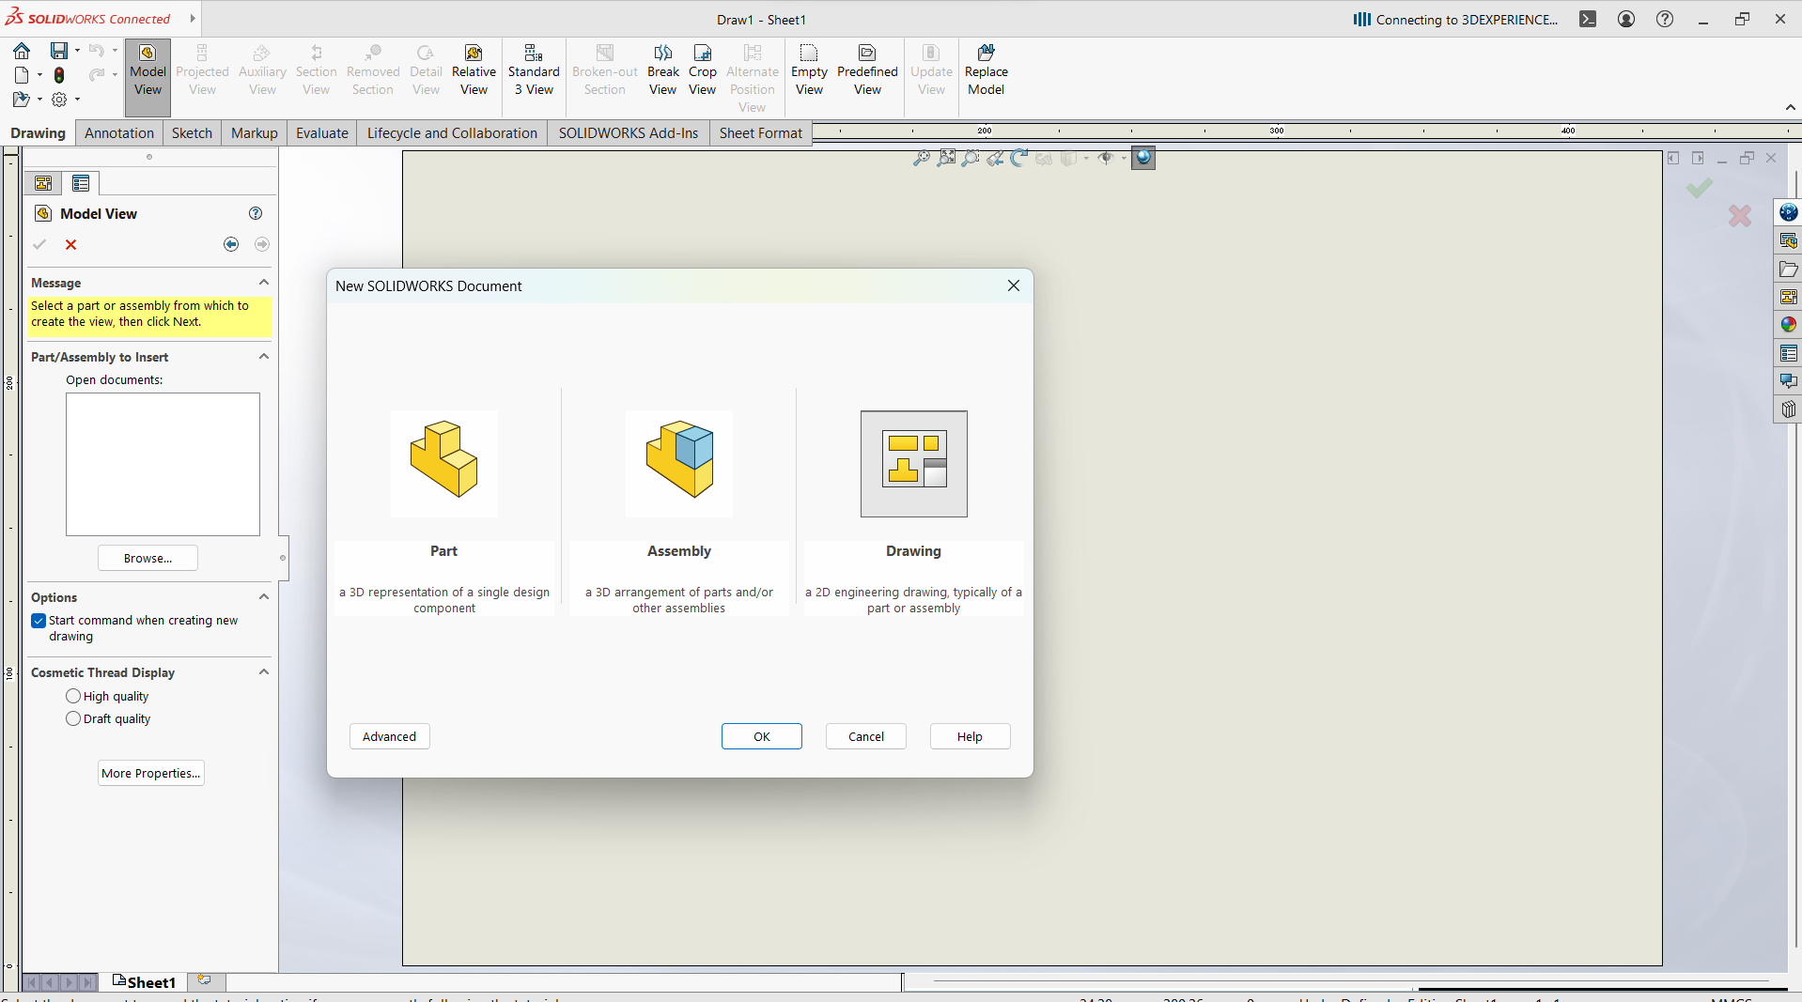Click the Rebuild traffic light icon
This screenshot has width=1802, height=1002.
[x=59, y=75]
